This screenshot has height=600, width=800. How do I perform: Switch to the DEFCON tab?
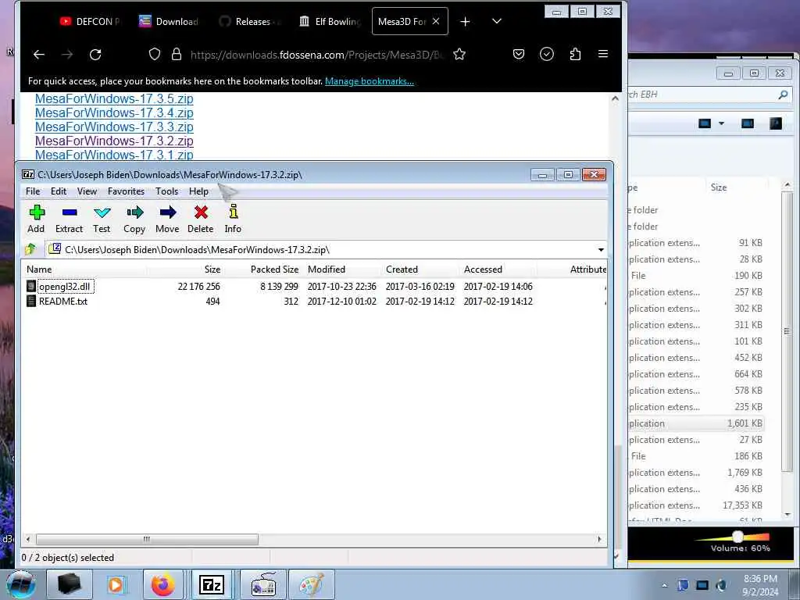[91, 21]
